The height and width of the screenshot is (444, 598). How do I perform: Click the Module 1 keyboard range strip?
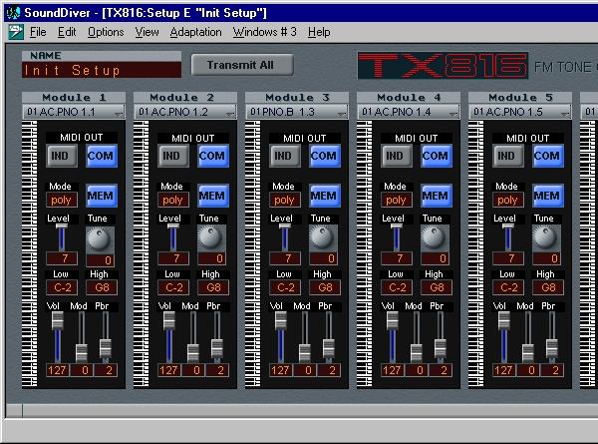29,253
